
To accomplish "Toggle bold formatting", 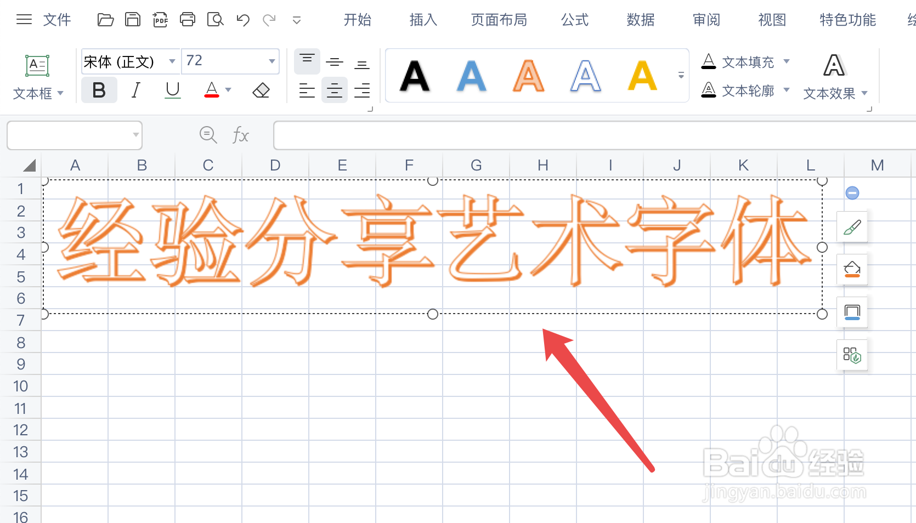I will [x=99, y=90].
